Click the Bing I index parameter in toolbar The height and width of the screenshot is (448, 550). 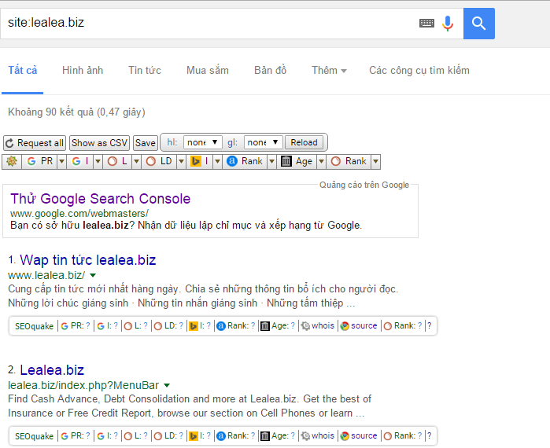pyautogui.click(x=200, y=161)
